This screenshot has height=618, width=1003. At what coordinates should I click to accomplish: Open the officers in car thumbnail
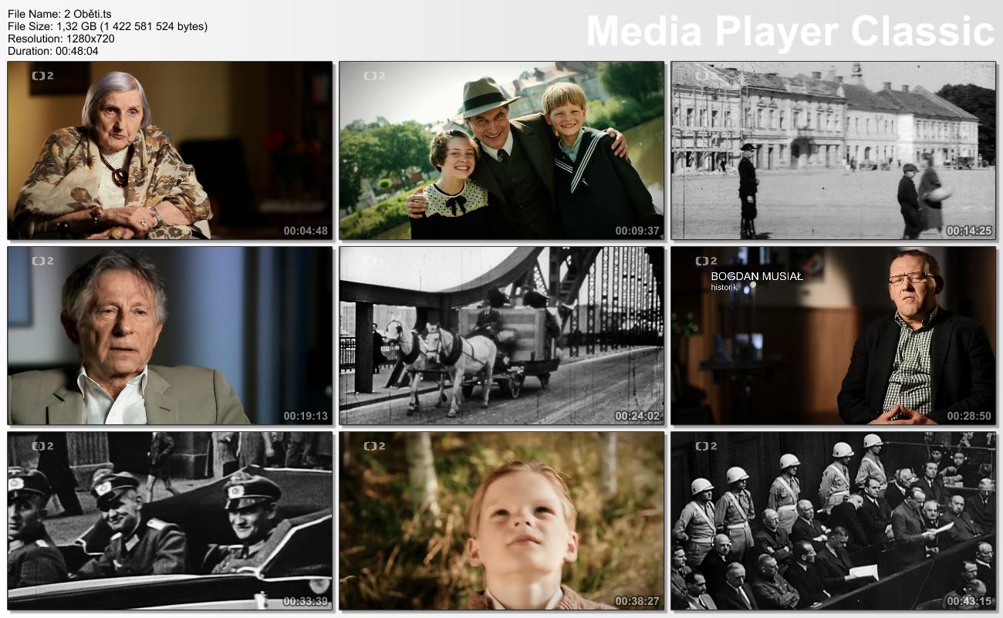tap(170, 521)
